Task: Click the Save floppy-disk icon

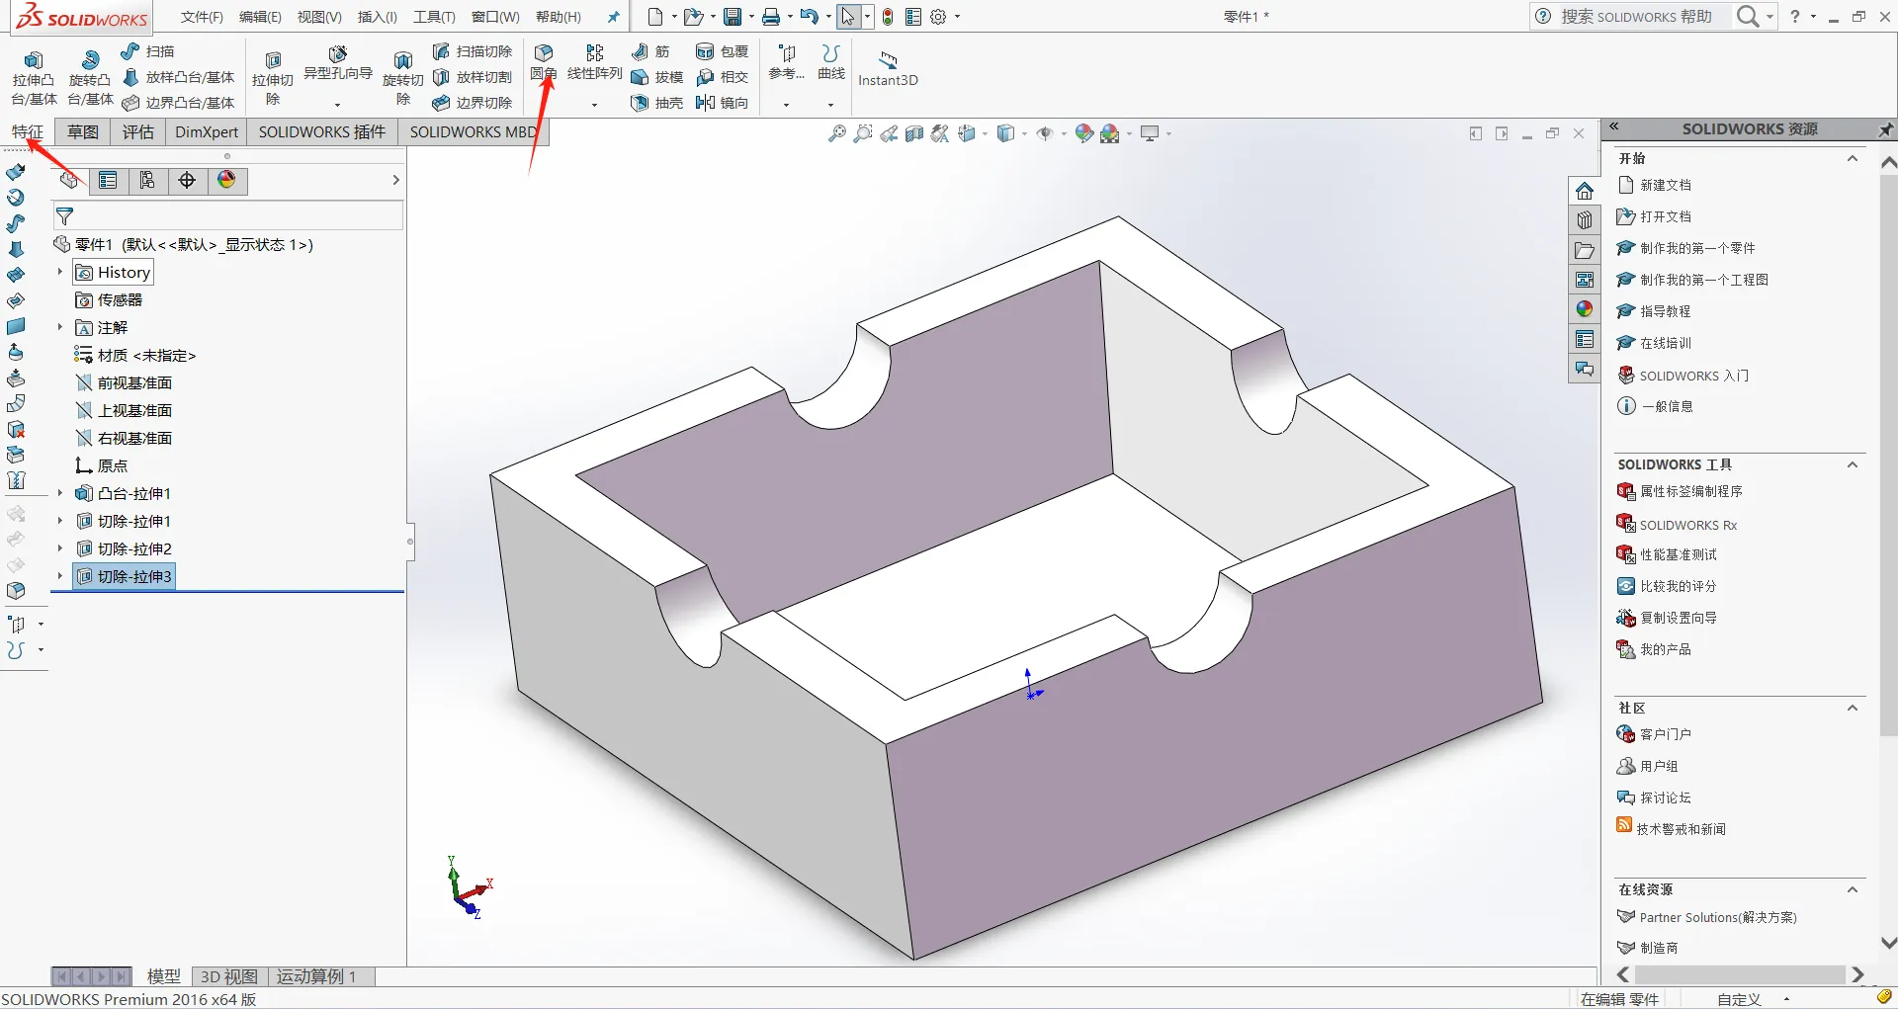Action: pyautogui.click(x=733, y=17)
